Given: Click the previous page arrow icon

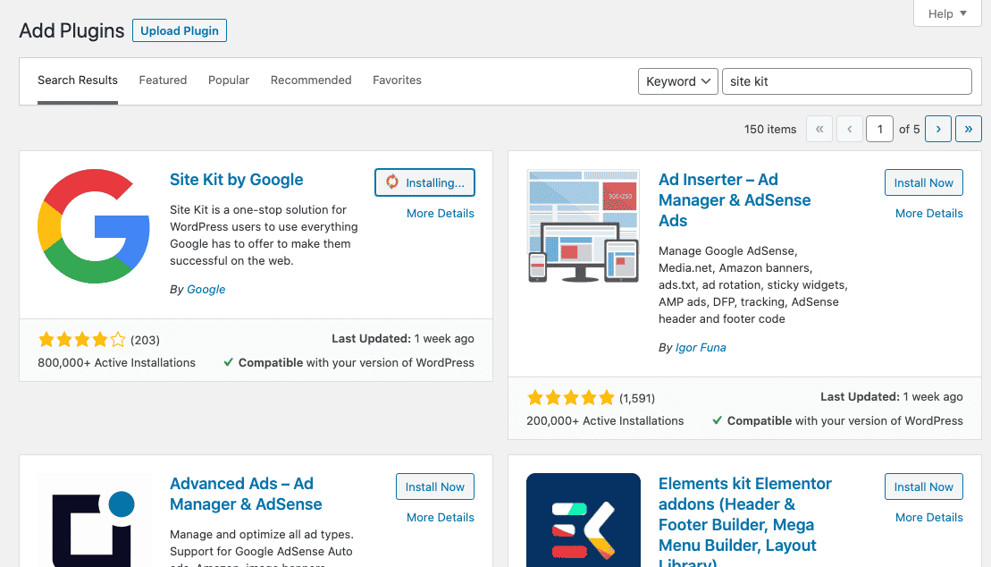Looking at the screenshot, I should pyautogui.click(x=850, y=129).
